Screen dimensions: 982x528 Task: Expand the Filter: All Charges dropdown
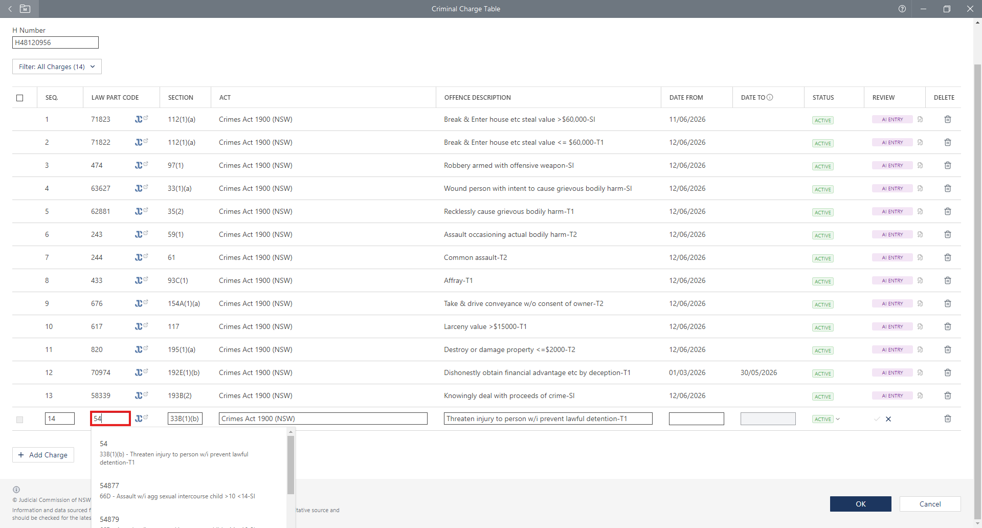point(57,67)
